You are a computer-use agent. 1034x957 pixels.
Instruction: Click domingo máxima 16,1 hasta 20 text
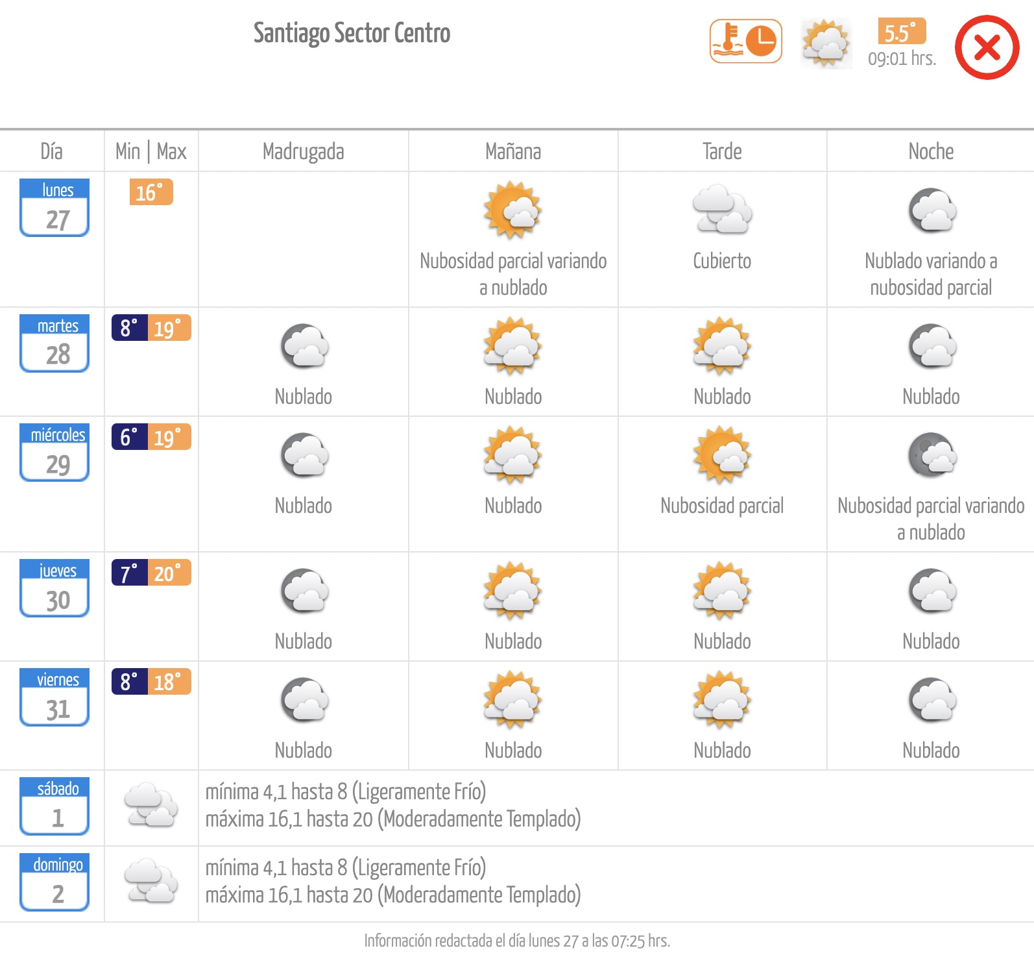pyautogui.click(x=393, y=895)
